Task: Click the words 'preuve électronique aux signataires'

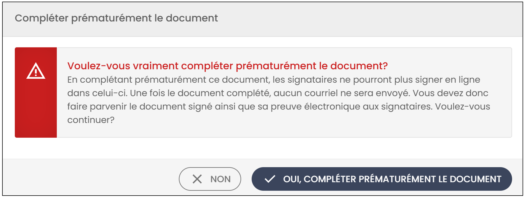Action: (352, 107)
